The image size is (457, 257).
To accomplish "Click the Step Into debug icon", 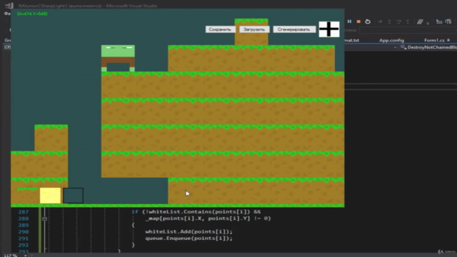I will point(389,21).
